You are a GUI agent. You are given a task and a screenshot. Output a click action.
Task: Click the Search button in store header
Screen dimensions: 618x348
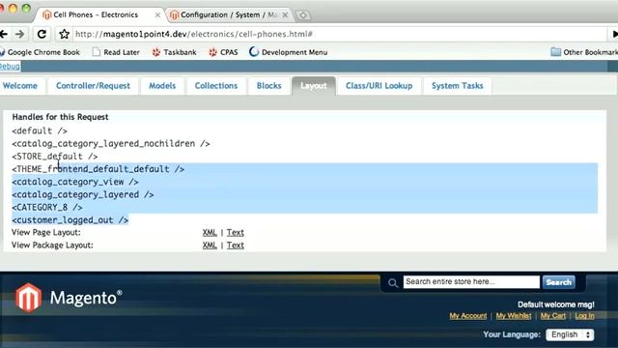(558, 282)
